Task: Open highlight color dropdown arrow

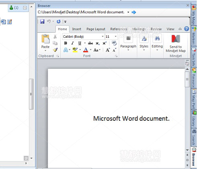Action: [x=80, y=50]
